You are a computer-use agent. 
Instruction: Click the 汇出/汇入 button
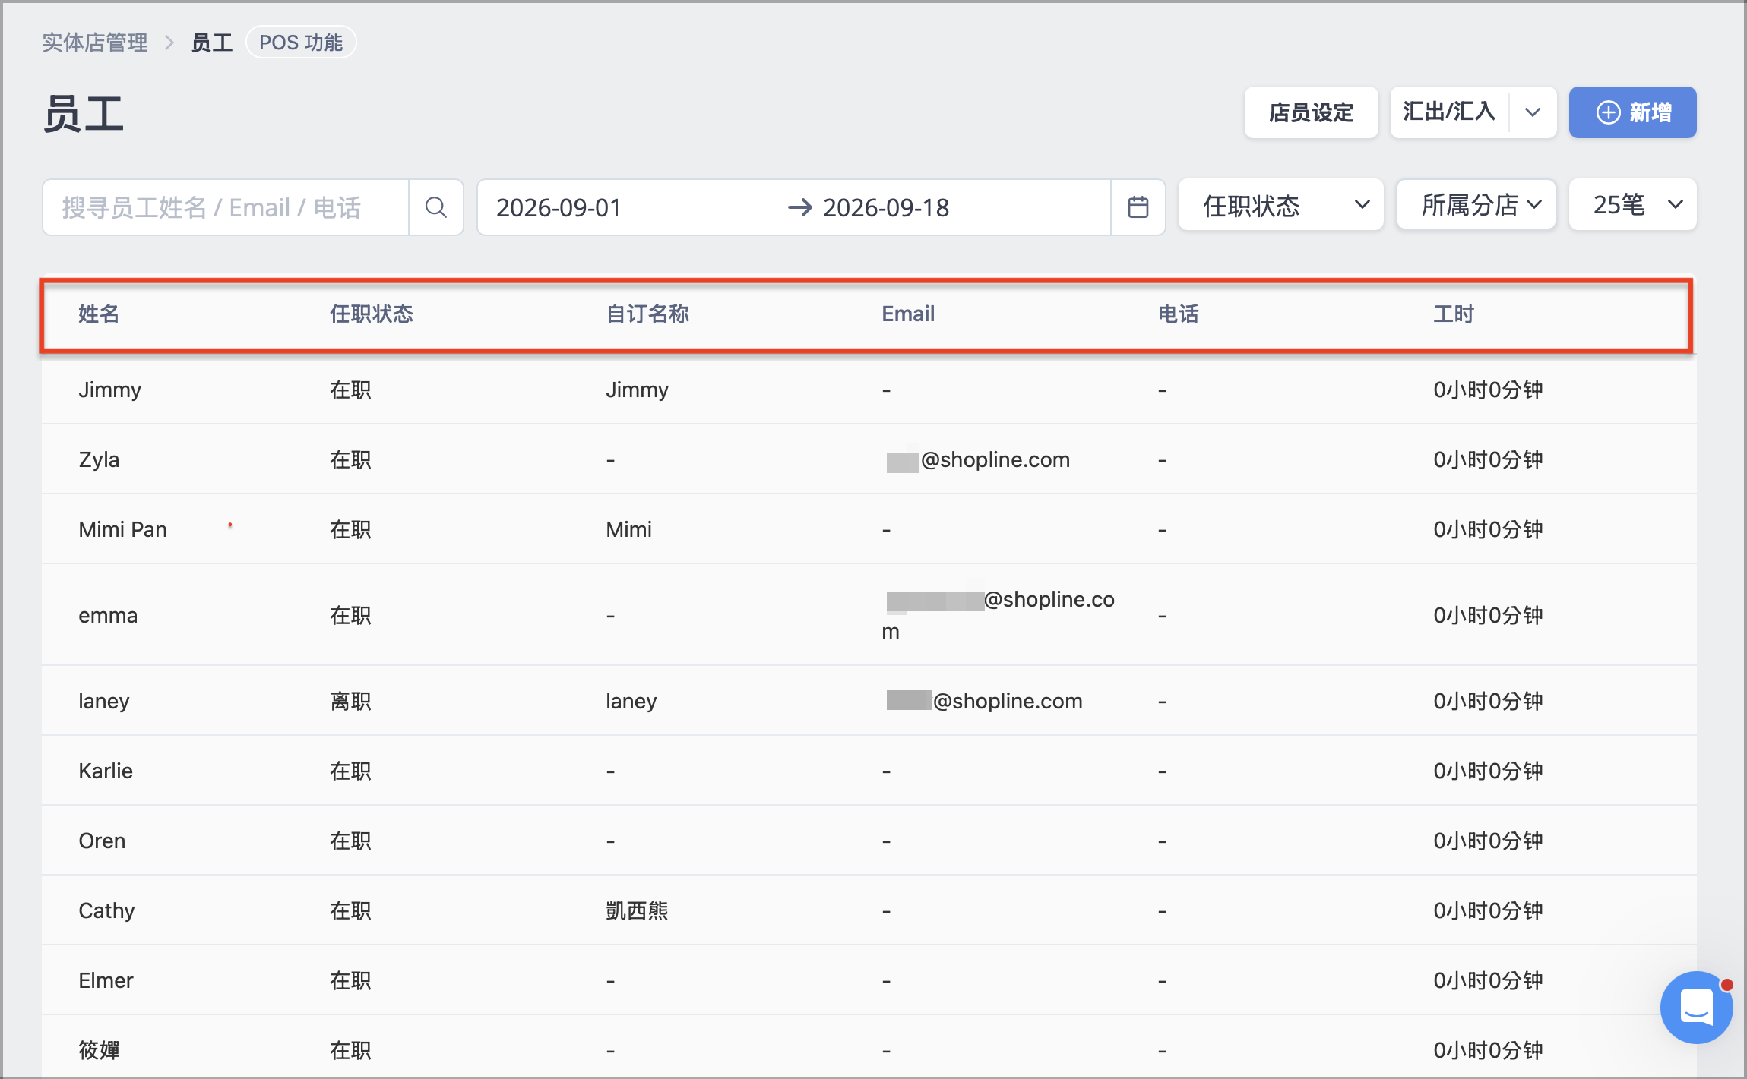1449,112
